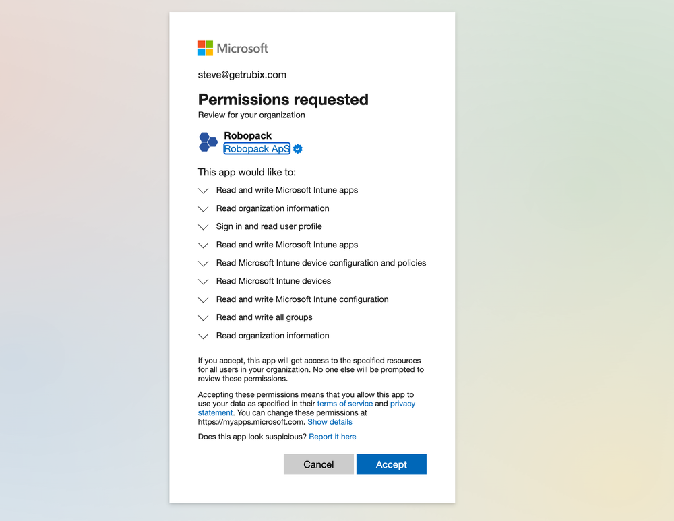Expand Read Microsoft Intune device configuration and policies
This screenshot has height=521, width=674.
(x=203, y=264)
